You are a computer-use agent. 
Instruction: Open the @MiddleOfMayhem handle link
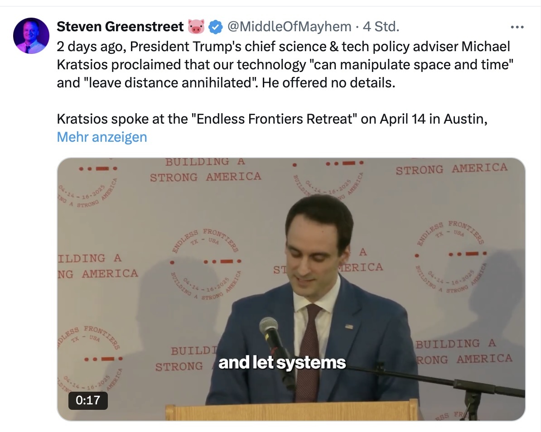tap(289, 27)
